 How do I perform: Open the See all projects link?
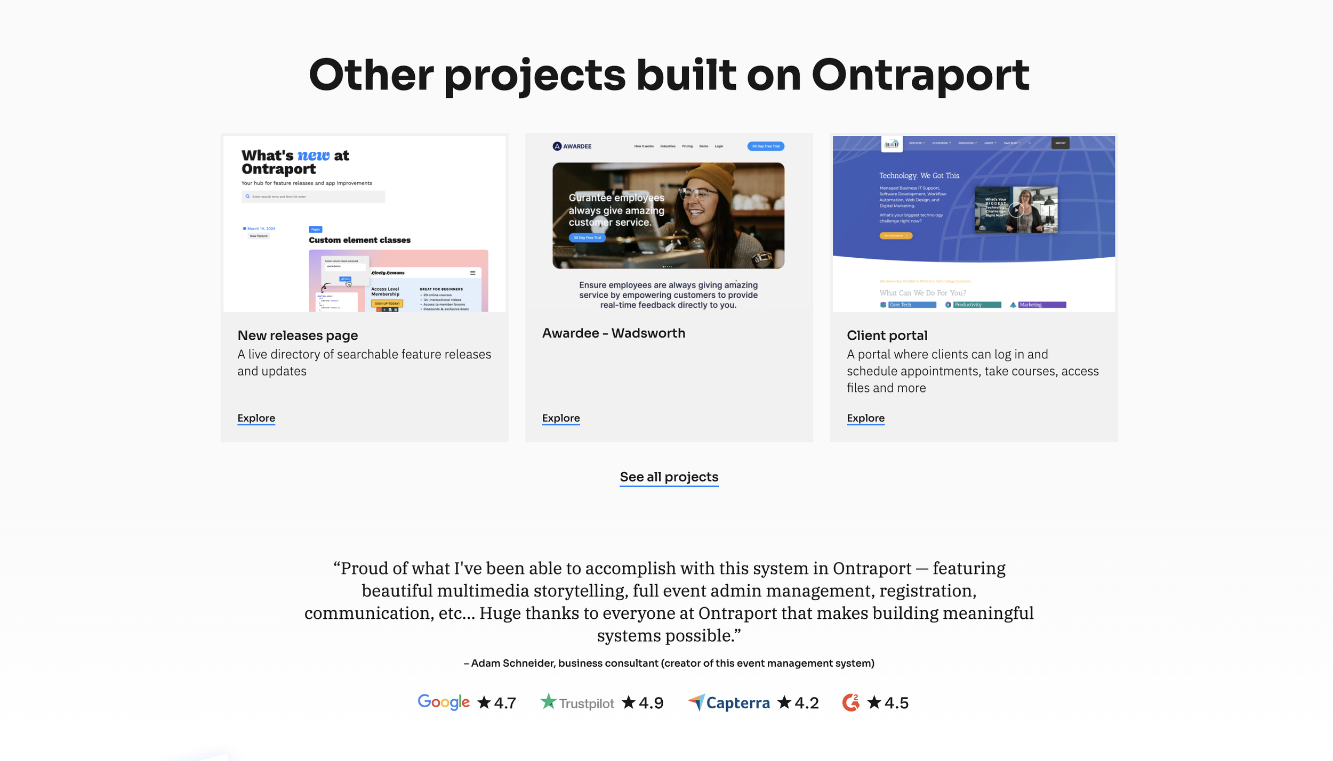coord(669,477)
